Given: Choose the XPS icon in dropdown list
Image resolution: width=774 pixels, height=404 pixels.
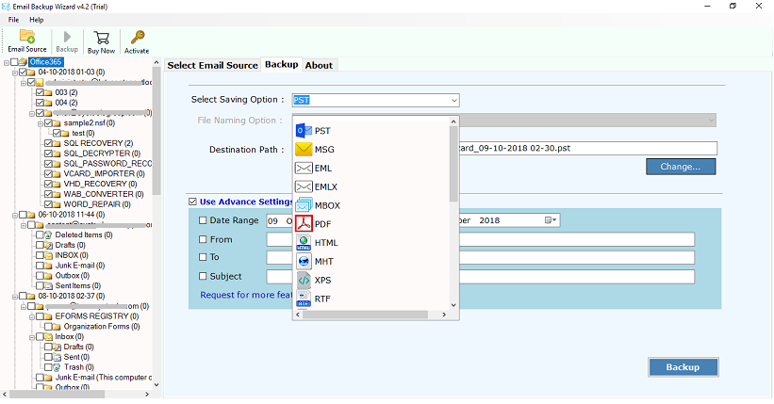Looking at the screenshot, I should tap(304, 281).
